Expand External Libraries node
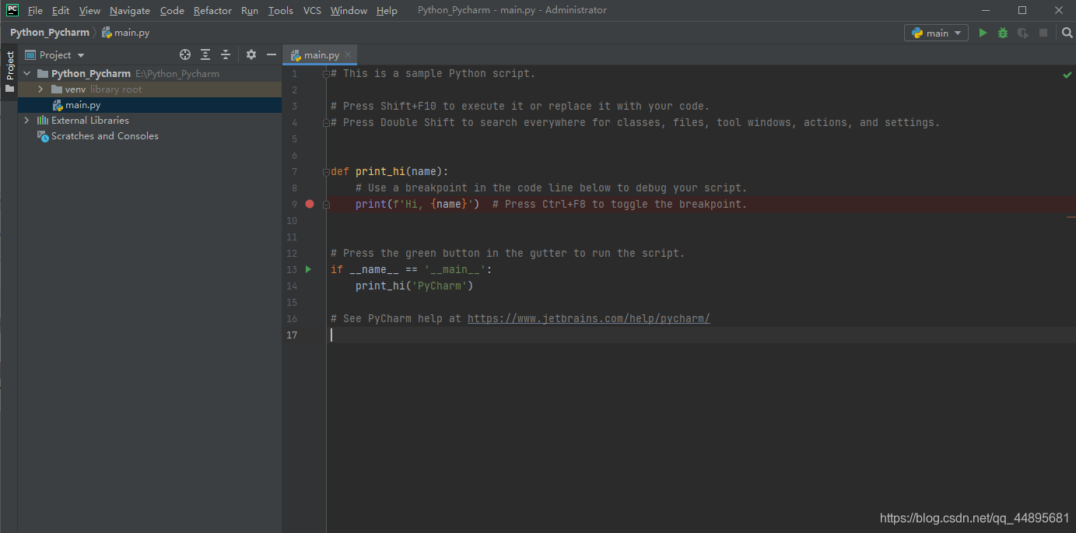This screenshot has width=1076, height=533. [27, 121]
